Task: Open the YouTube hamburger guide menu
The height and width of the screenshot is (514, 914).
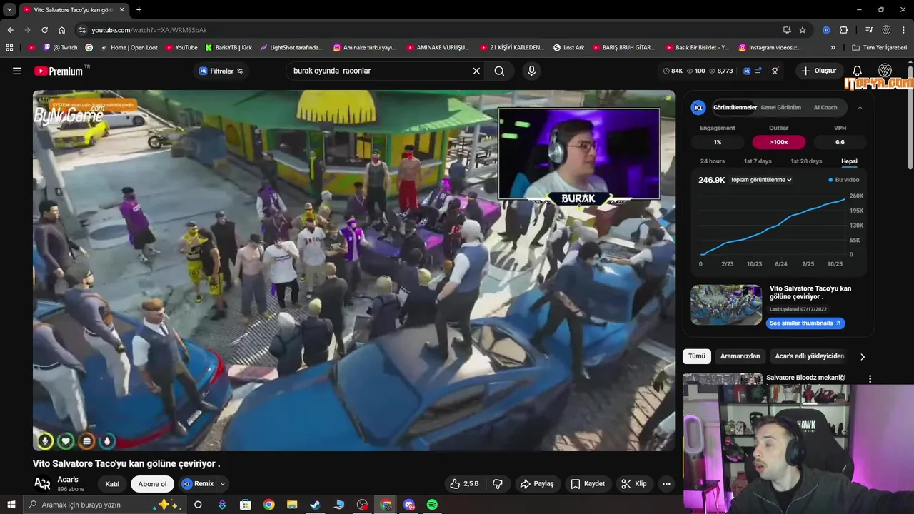Action: click(17, 71)
